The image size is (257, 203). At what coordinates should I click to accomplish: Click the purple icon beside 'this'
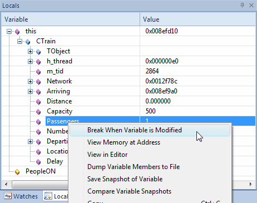(x=17, y=32)
